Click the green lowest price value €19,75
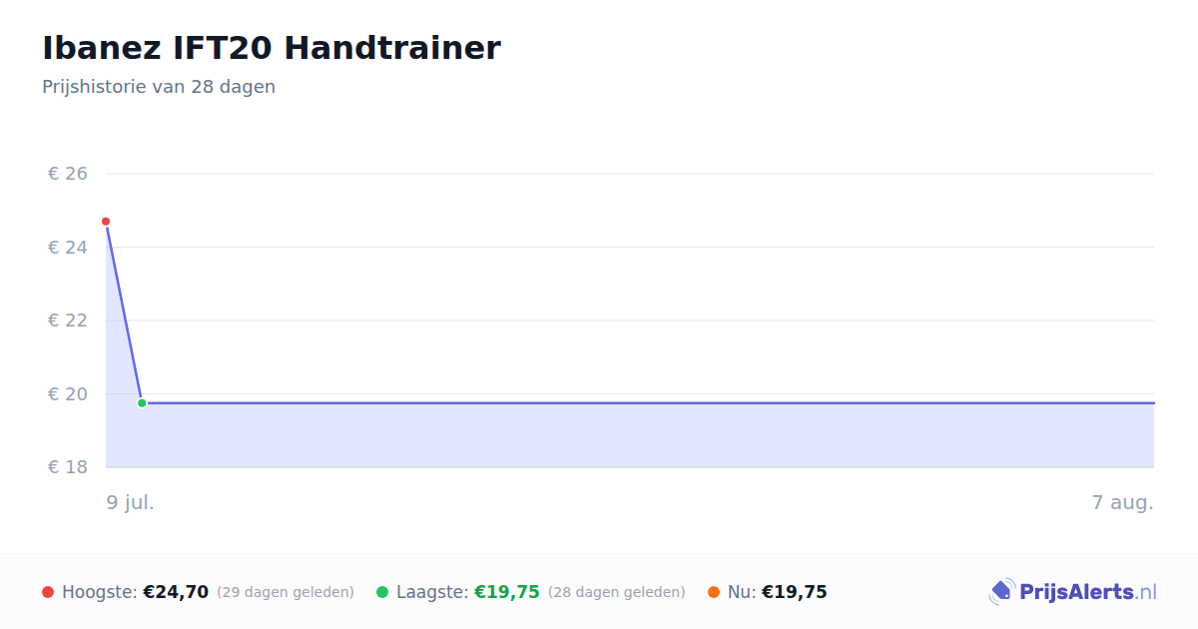Image resolution: width=1198 pixels, height=629 pixels. coord(507,592)
